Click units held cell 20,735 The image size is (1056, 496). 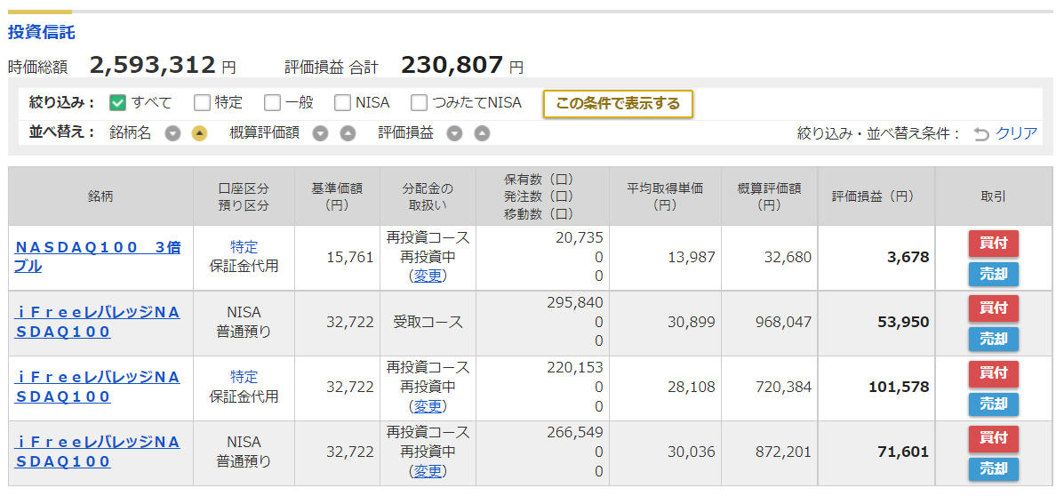pos(580,237)
